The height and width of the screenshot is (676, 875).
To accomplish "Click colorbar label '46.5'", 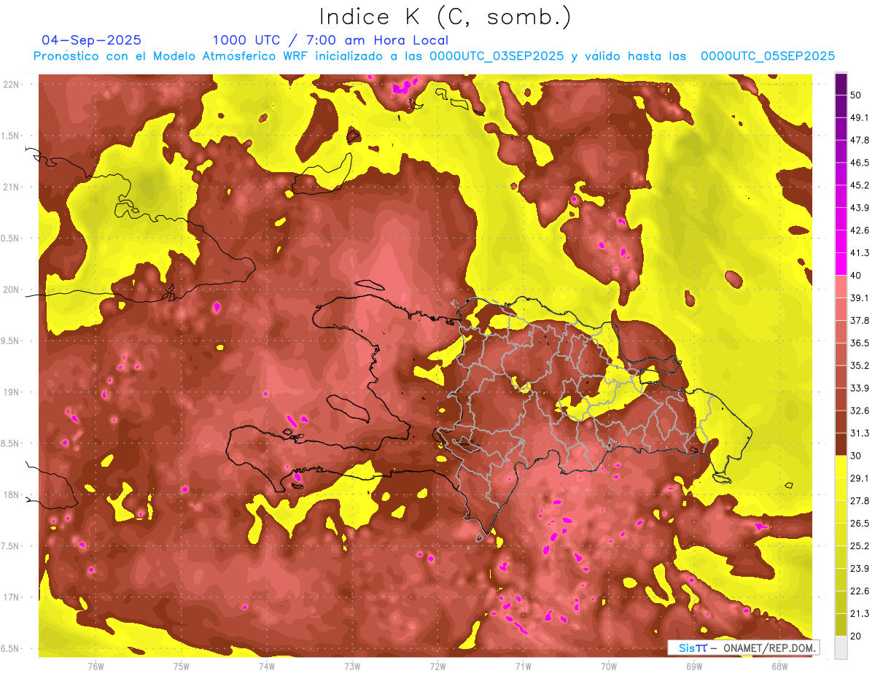I will coord(860,163).
